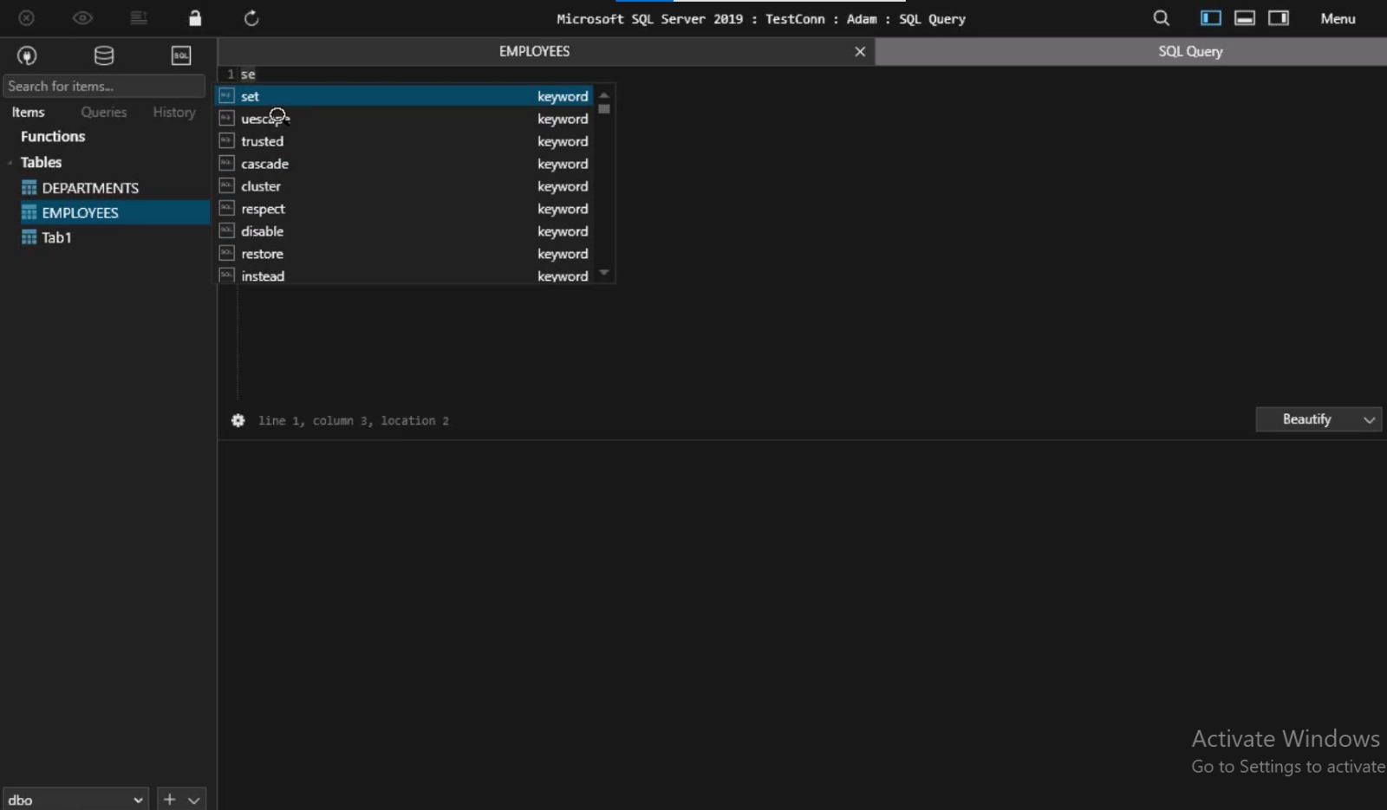Click the connection plug icon in the sidebar
The image size is (1387, 810).
(x=27, y=56)
